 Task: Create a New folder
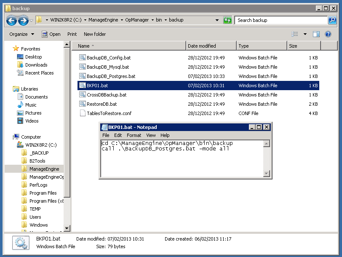(95, 34)
